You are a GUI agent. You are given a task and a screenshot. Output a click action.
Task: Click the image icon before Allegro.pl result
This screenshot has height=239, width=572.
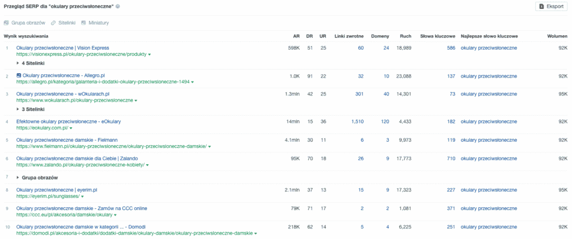19,75
